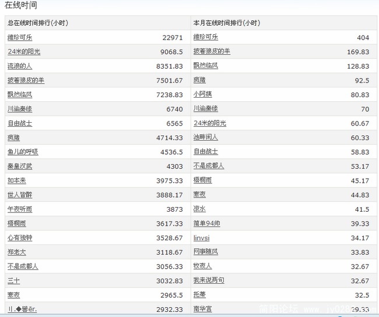Open 披著狼皮的羊 in the total ranking column
Image resolution: width=379 pixels, height=317 pixels.
tap(26, 80)
